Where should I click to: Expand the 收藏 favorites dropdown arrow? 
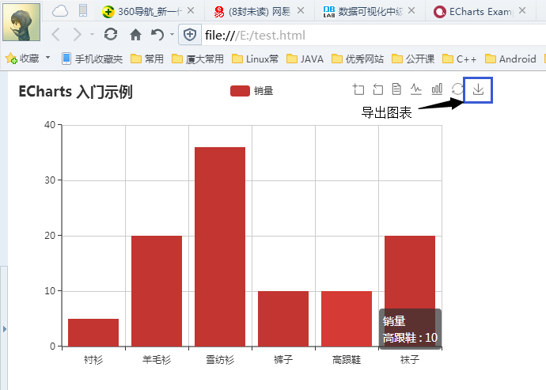coord(47,59)
